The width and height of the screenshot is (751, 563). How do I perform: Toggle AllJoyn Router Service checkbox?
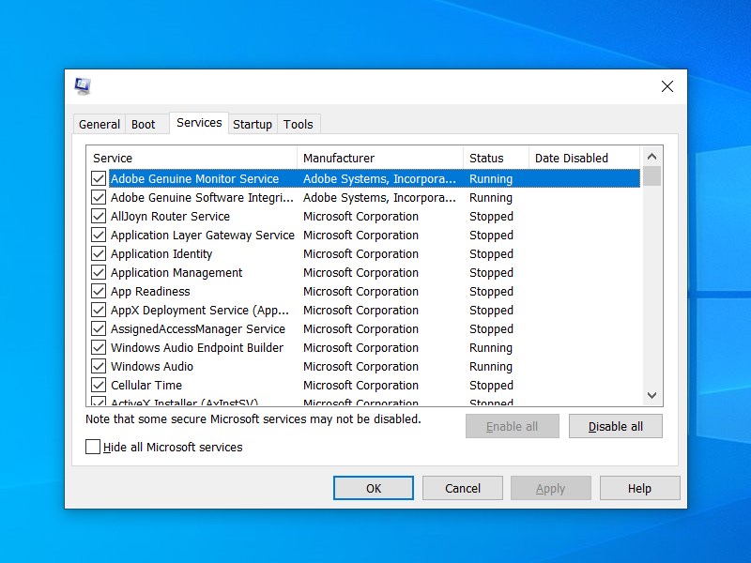pos(99,216)
